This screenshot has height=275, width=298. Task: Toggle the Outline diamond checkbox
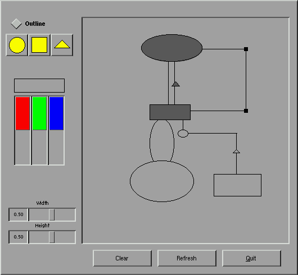coord(16,24)
